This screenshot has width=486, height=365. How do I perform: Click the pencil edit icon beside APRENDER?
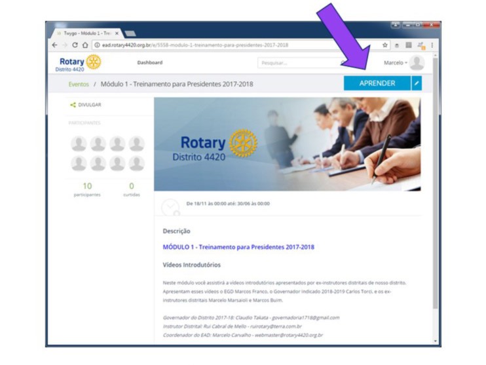coord(417,83)
